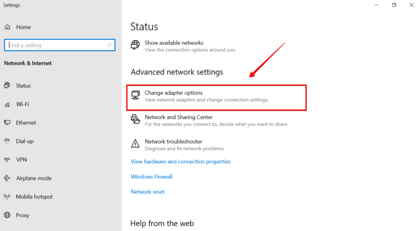
Task: Click the Mobile hotspot icon
Action: point(7,196)
